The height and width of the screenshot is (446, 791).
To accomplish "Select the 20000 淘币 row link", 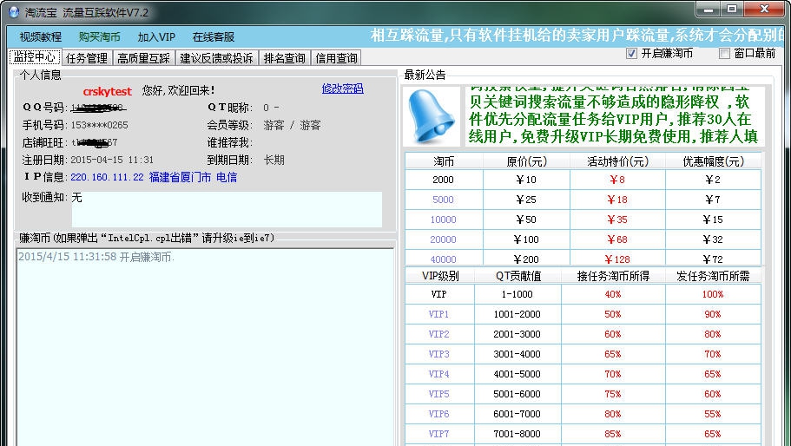I will [x=443, y=239].
